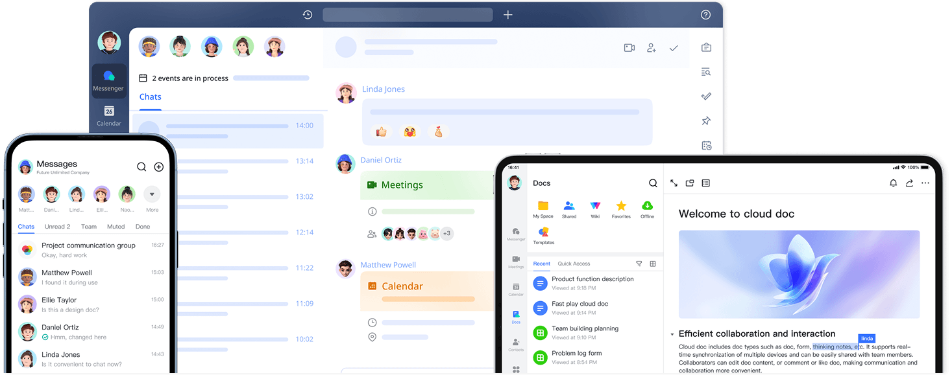Open Messenger in desktop sidebar
Image resolution: width=952 pixels, height=375 pixels.
108,80
